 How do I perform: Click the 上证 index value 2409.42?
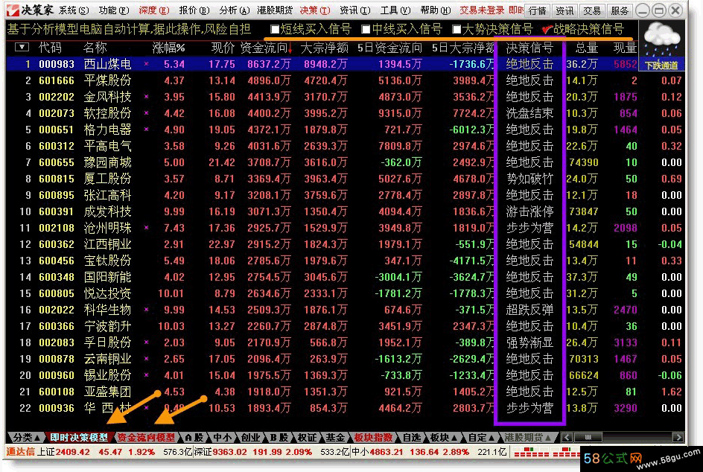click(x=73, y=452)
